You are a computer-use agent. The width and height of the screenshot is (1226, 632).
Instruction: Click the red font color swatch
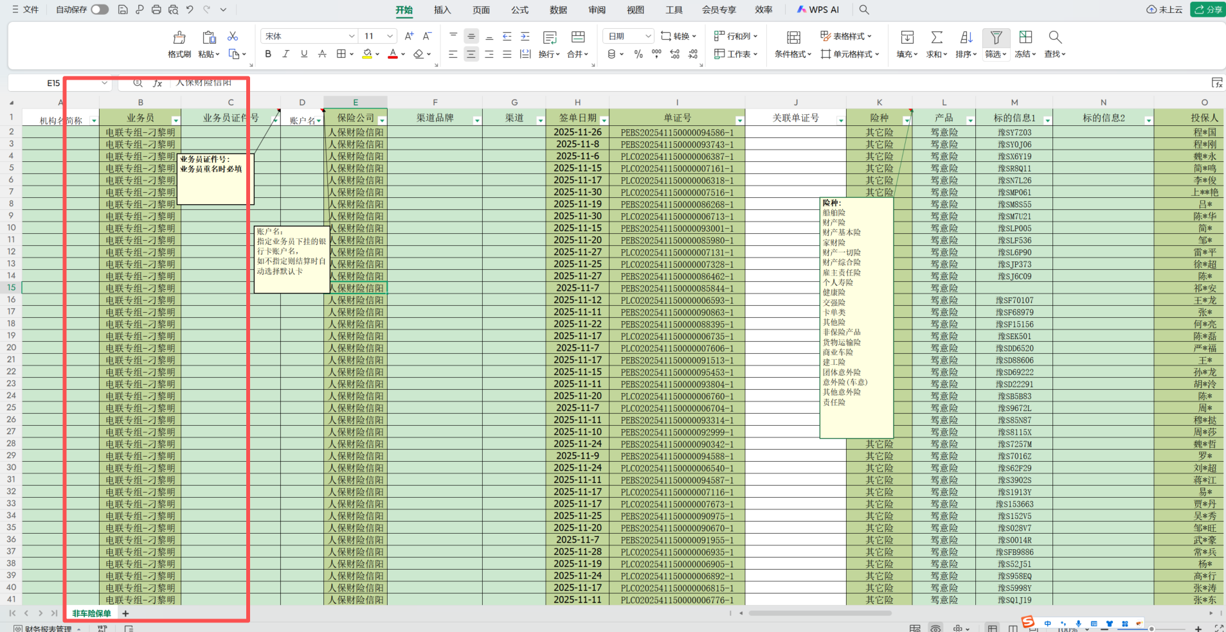392,55
